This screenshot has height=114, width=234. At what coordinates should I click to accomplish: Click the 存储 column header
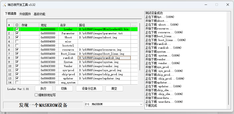pyautogui.click(x=29, y=25)
